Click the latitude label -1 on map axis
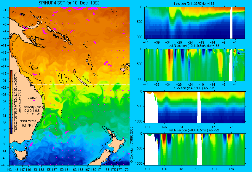This screenshot has width=252, height=172. (4, 10)
